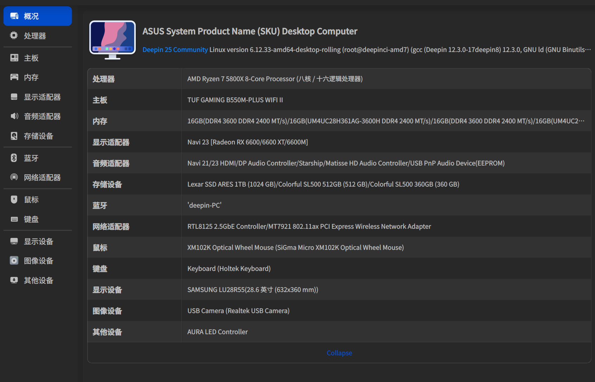
Task: Click the 显示设备 monitor icon
Action: (14, 241)
